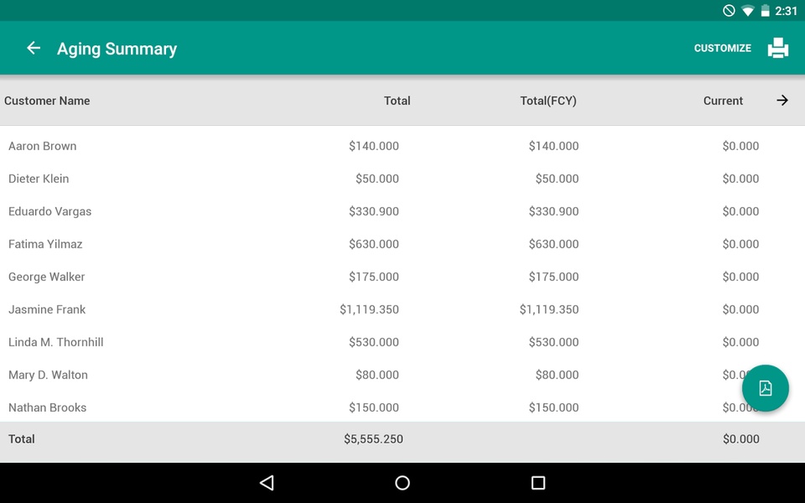Select Fatima Yilmaz's $630.000 Total(FCY) value
This screenshot has height=503, width=805.
coord(553,244)
